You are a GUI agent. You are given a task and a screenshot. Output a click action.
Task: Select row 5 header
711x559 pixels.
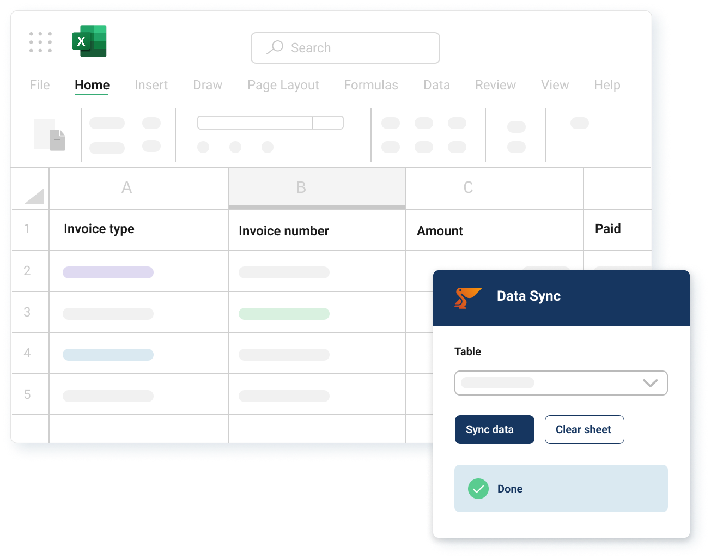click(30, 394)
